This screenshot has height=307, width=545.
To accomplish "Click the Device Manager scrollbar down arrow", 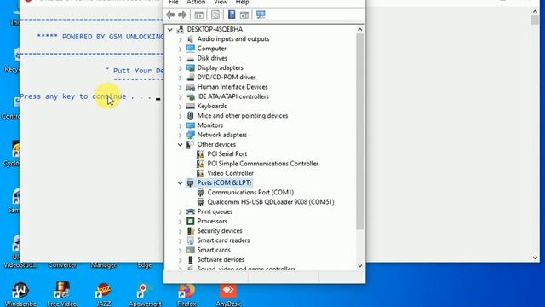I will point(360,266).
